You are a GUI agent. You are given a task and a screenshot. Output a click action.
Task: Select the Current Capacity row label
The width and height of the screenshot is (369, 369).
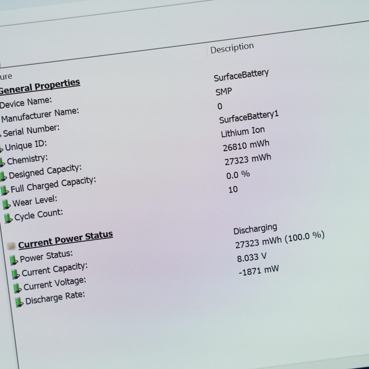tap(55, 269)
